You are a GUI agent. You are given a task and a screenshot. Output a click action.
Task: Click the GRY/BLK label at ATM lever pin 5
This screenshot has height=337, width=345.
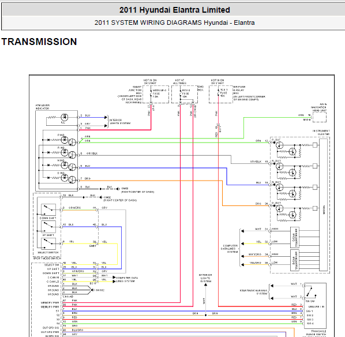coord(92,153)
